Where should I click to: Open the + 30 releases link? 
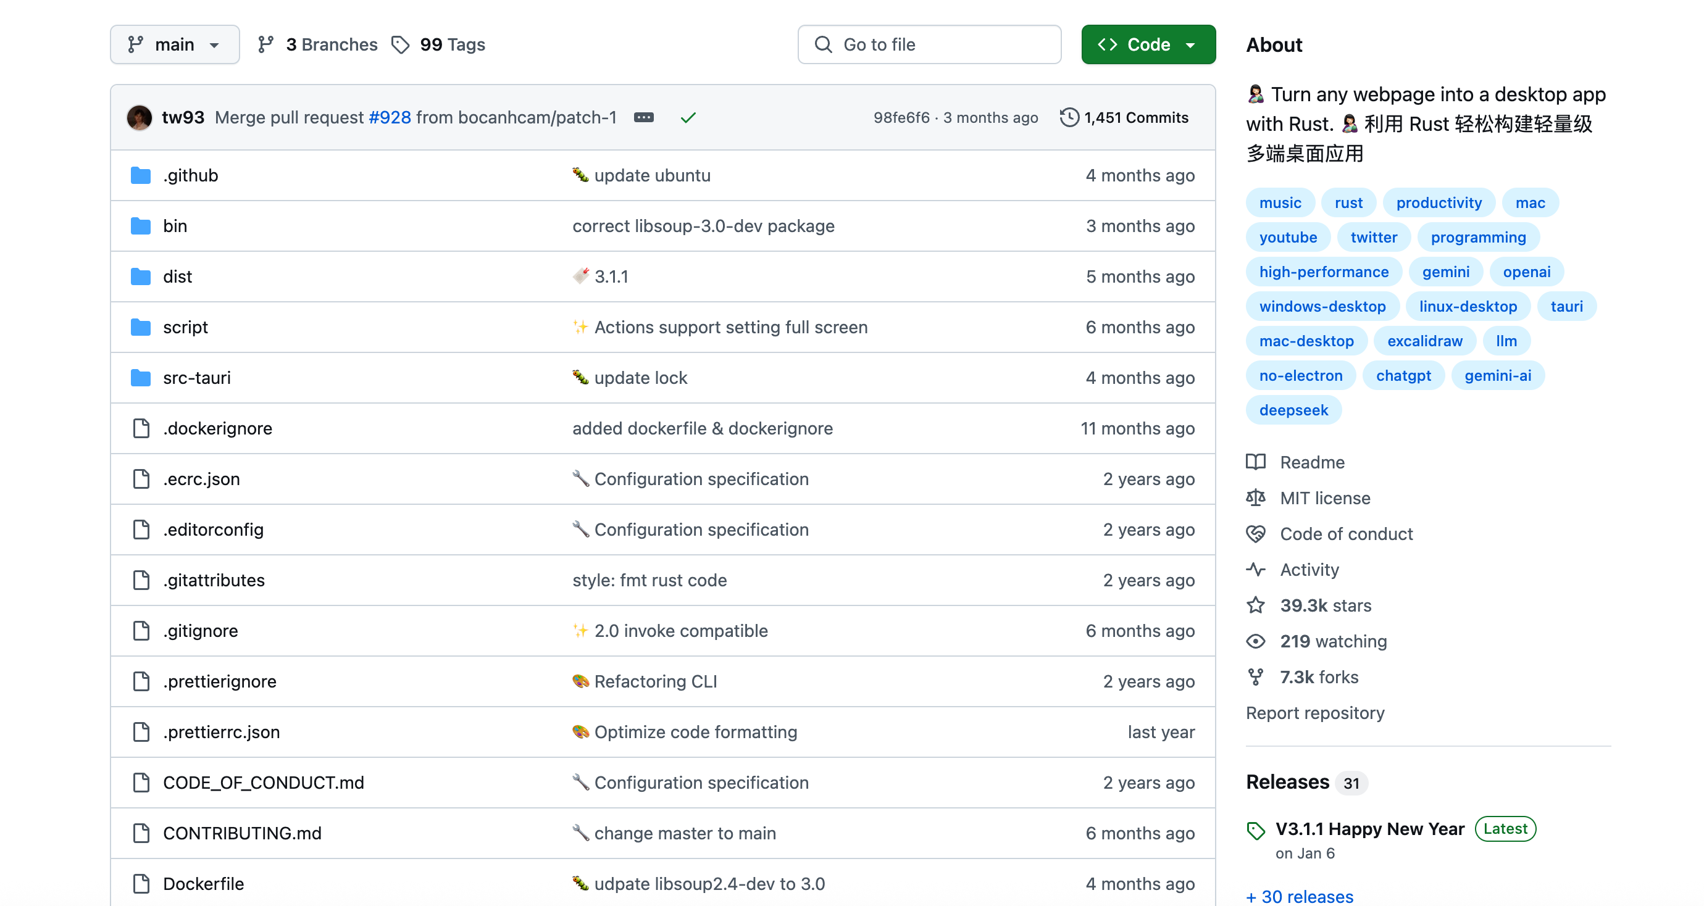click(x=1299, y=896)
